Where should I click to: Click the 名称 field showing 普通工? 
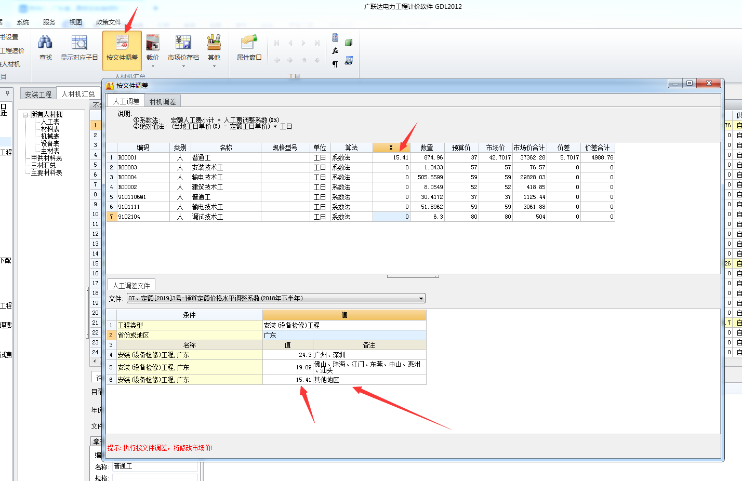tap(155, 466)
